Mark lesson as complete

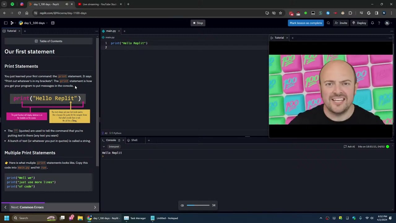pyautogui.click(x=306, y=23)
